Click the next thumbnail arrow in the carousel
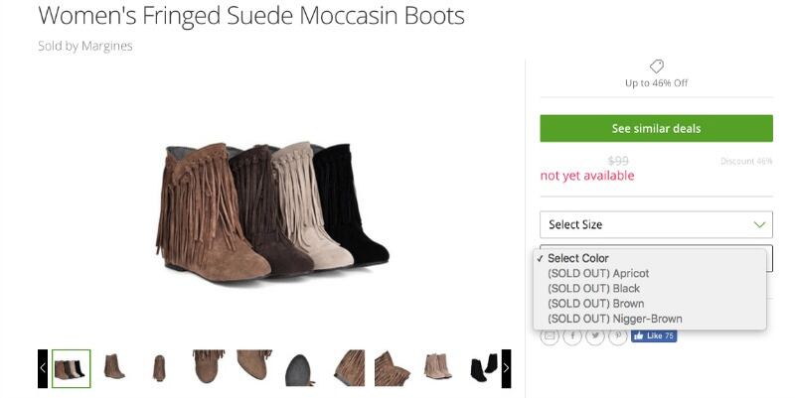The height and width of the screenshot is (398, 795). [506, 368]
